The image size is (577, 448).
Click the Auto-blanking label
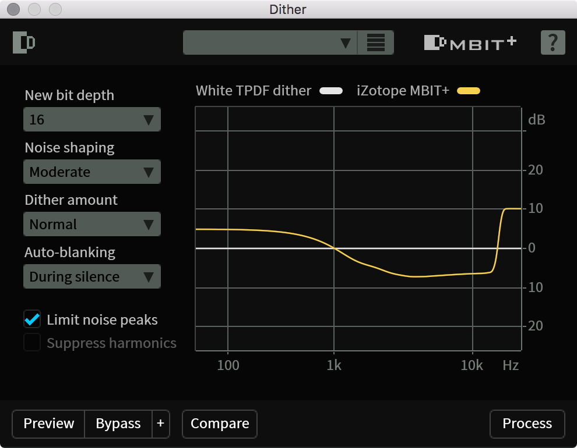coord(70,253)
